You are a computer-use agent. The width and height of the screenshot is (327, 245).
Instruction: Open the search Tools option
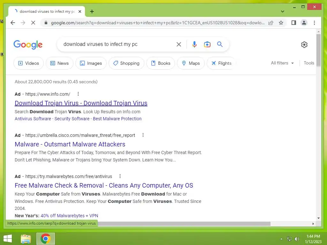coord(309,63)
